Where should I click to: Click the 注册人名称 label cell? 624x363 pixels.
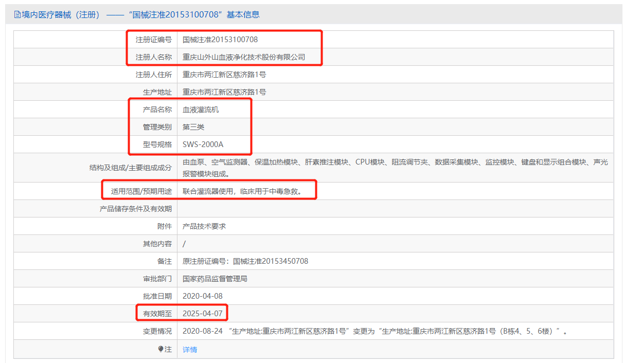(153, 57)
